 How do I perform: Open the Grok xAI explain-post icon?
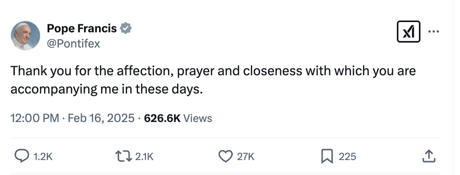[408, 31]
